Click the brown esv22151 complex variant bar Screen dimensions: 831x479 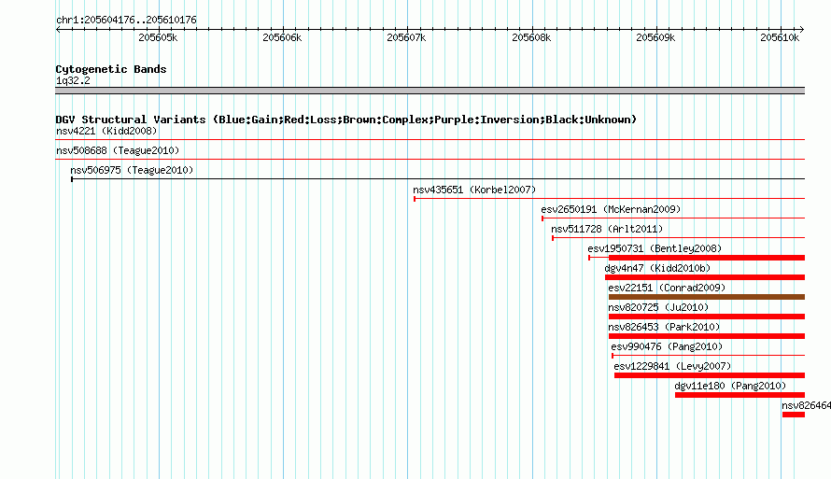click(707, 297)
